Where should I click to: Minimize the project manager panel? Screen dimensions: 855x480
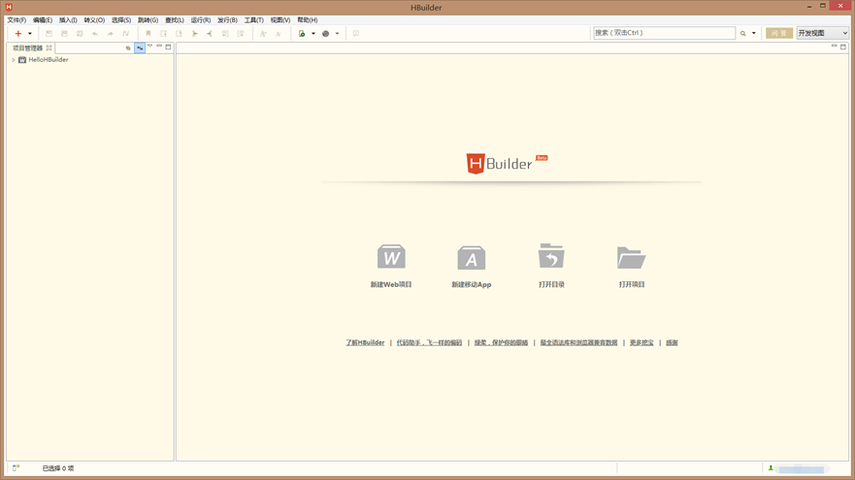click(x=159, y=47)
